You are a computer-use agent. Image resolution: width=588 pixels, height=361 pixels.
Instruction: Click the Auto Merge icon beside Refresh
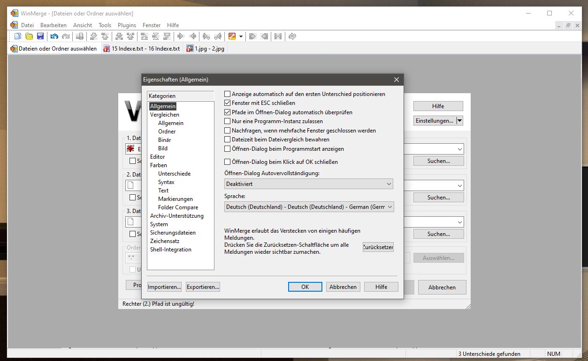pyautogui.click(x=278, y=37)
